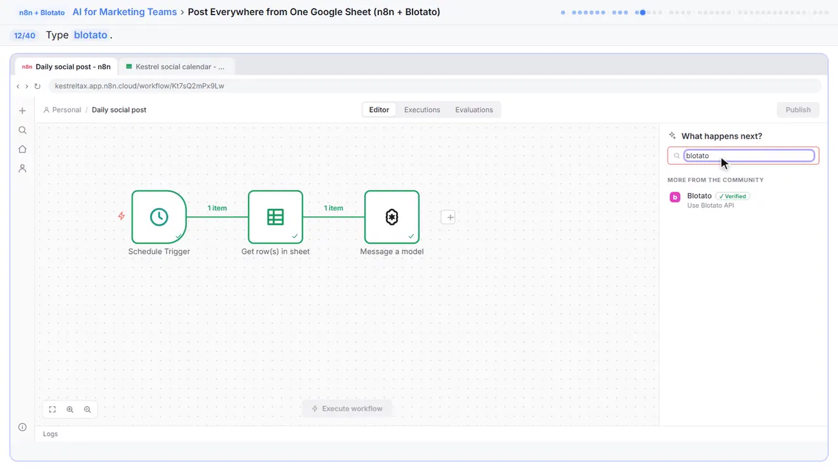Switch to the Executions tab
Viewport: 838px width, 471px height.
click(422, 110)
